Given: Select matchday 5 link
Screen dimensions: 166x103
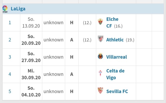Looking at the screenshot, I should (10, 91).
